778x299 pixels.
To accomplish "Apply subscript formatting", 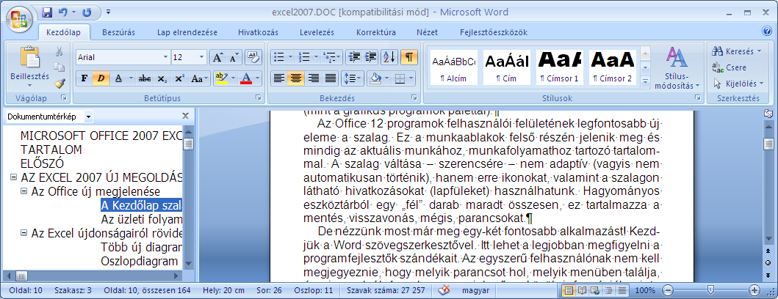I will point(162,78).
